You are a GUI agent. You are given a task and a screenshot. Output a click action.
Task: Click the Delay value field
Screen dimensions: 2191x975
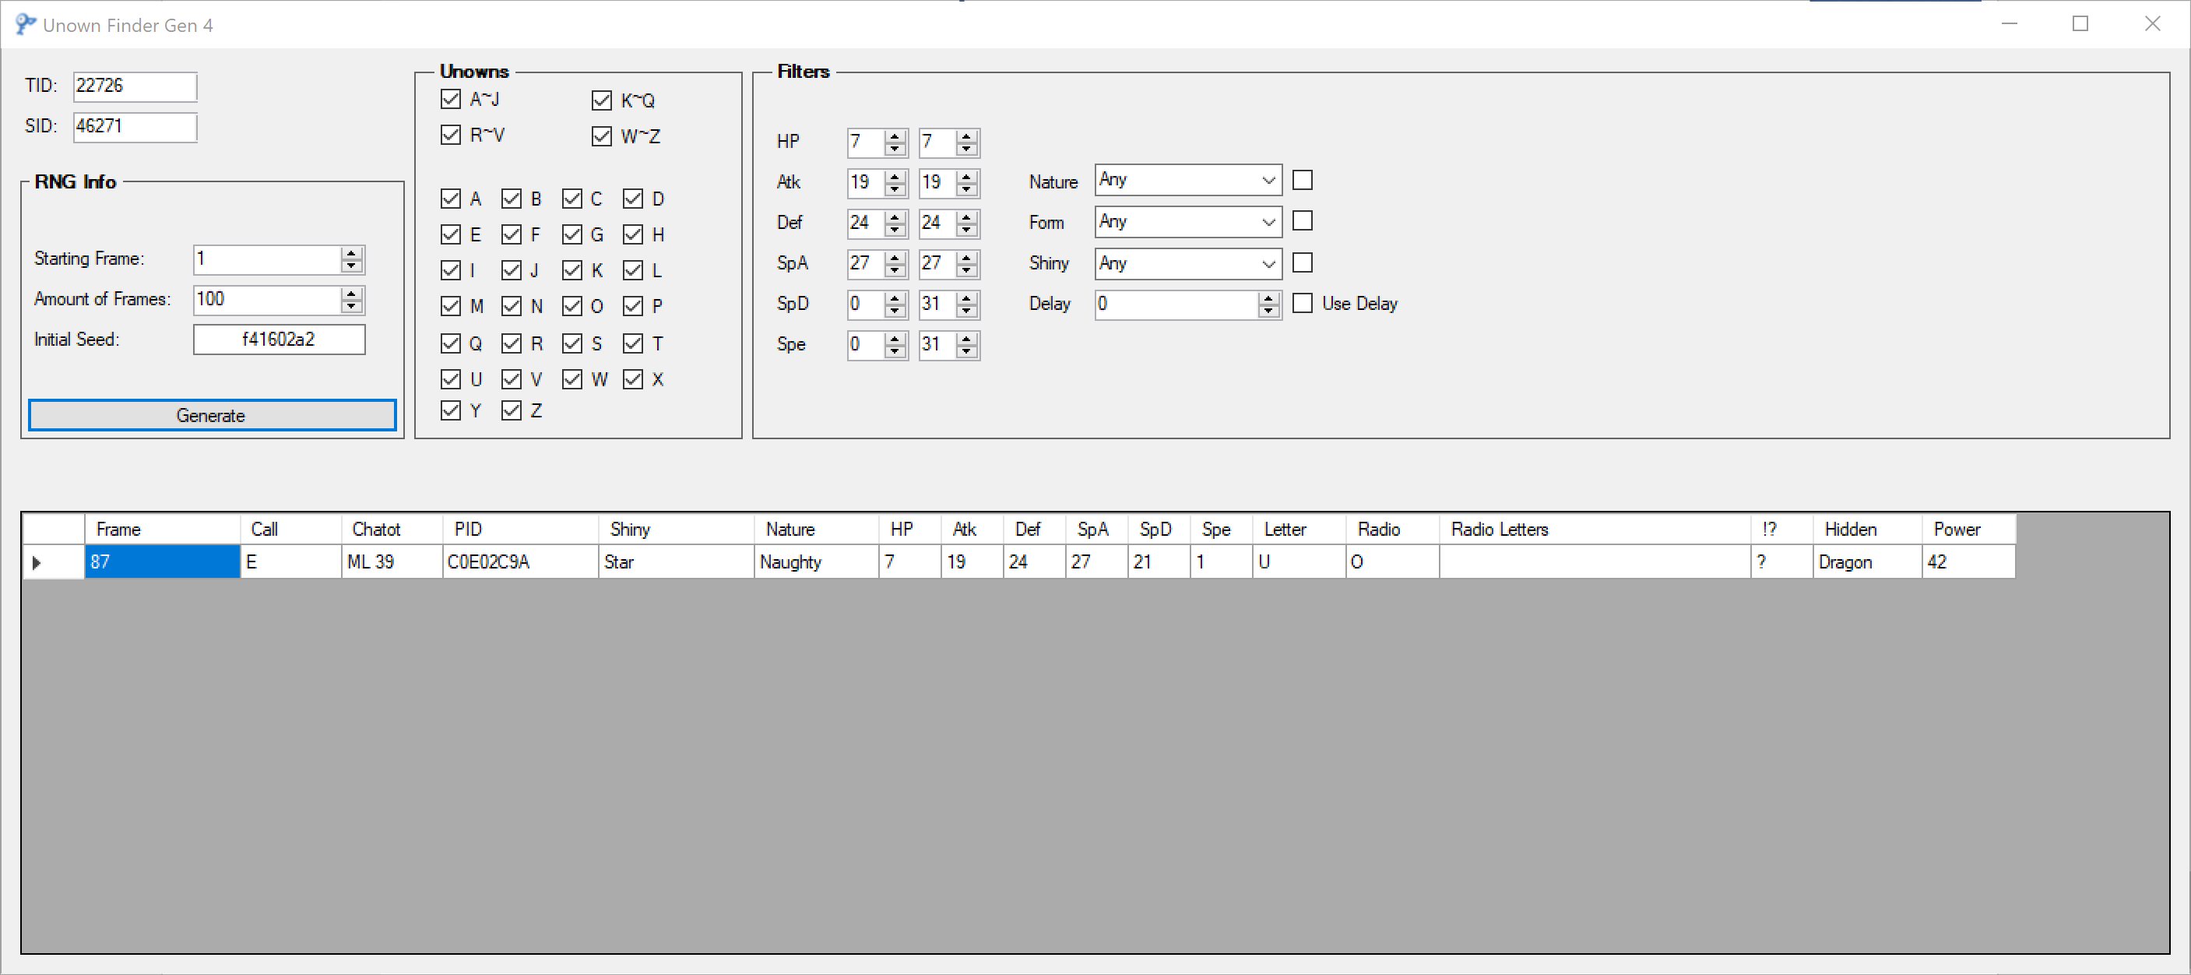(1187, 304)
